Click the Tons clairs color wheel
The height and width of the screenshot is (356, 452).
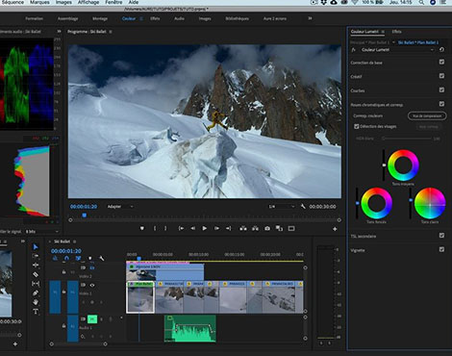pos(430,203)
